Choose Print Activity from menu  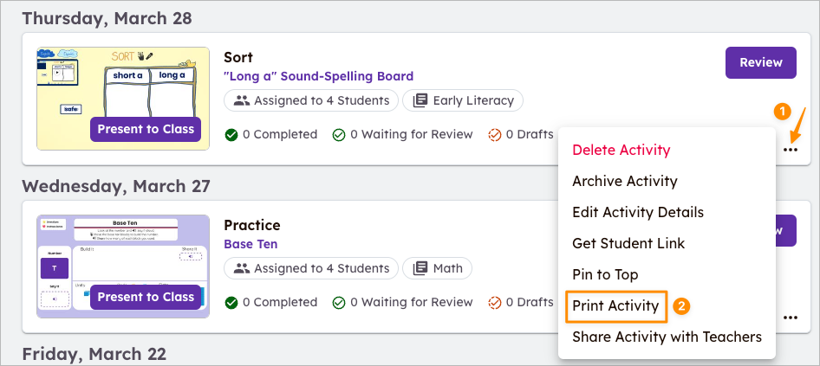click(x=615, y=306)
